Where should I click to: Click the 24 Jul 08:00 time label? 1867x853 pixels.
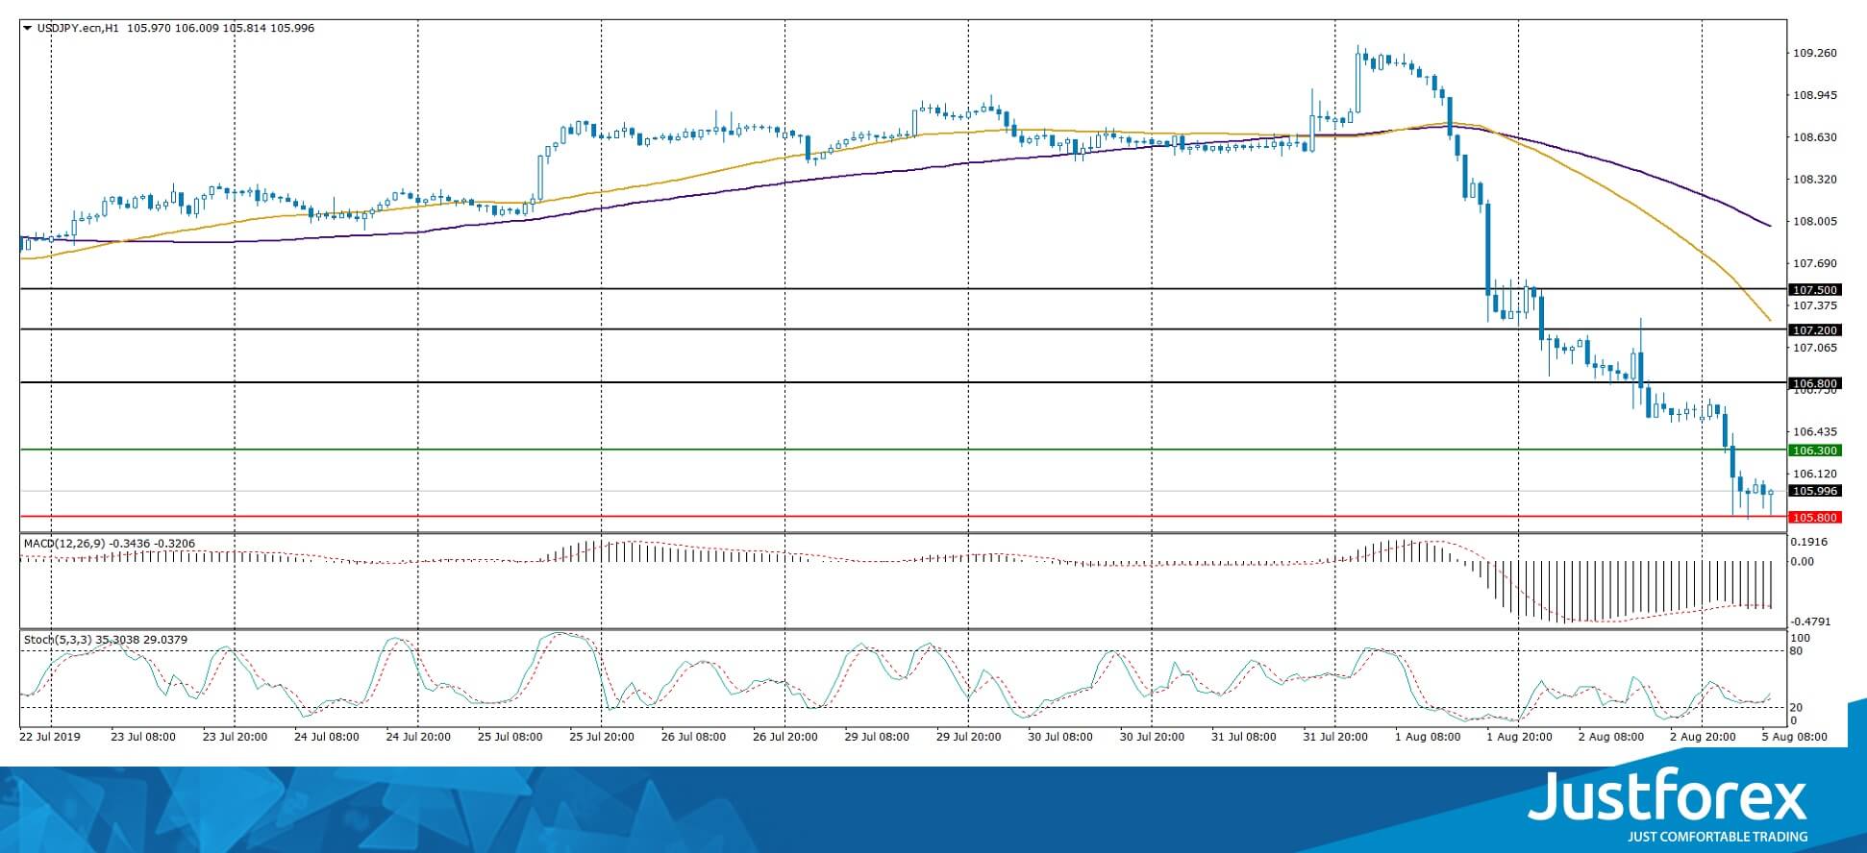point(327,737)
